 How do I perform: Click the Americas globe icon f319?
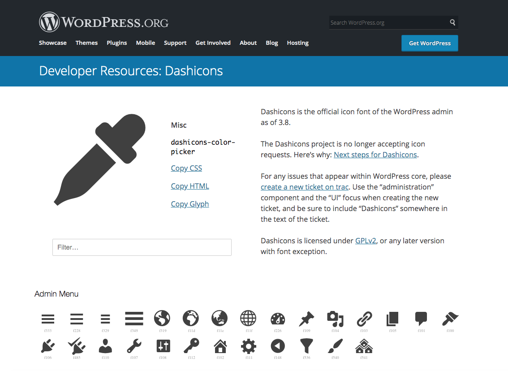coord(162,318)
